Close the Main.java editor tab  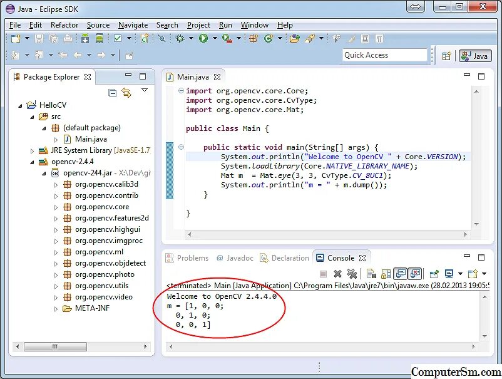(x=217, y=77)
